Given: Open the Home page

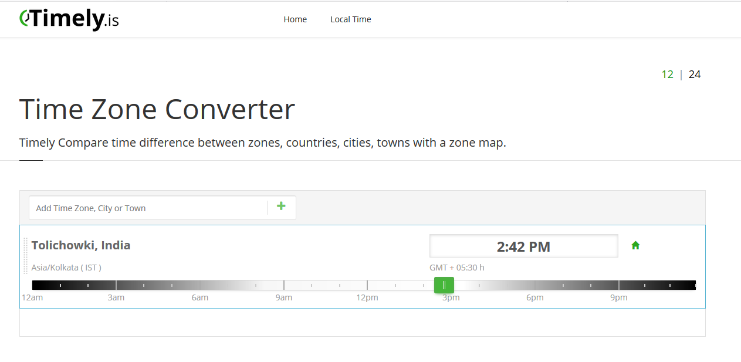Looking at the screenshot, I should coord(295,19).
